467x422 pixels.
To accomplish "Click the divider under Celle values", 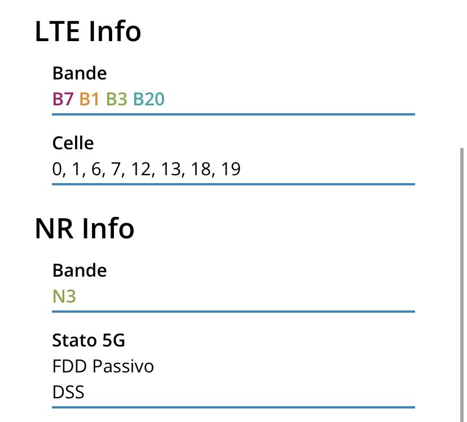I will click(x=233, y=184).
